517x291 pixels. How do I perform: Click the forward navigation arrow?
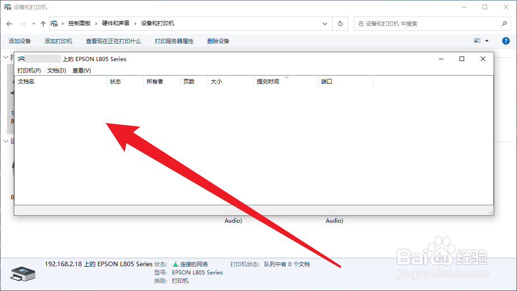point(23,24)
